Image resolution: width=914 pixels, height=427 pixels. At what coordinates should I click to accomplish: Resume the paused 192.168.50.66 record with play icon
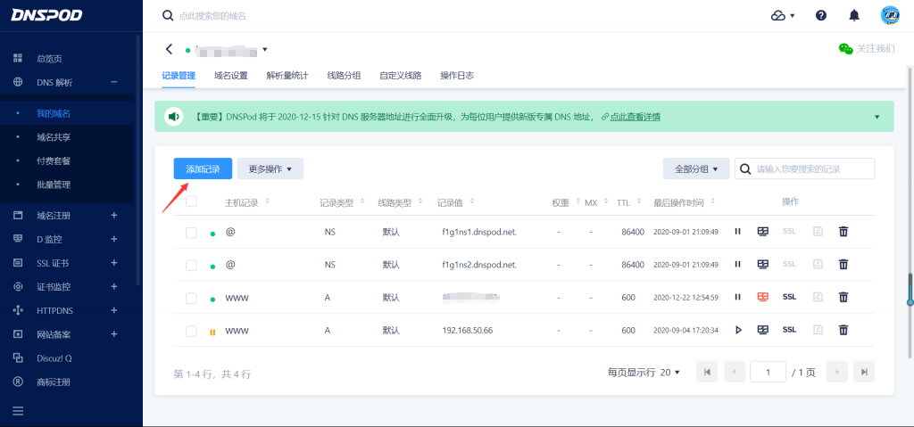[738, 330]
